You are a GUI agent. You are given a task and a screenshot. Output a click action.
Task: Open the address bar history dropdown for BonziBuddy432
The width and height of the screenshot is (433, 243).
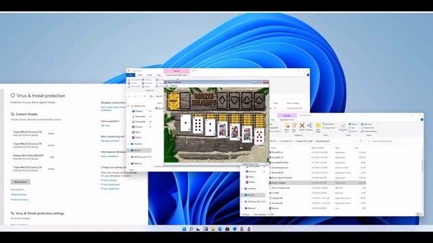pos(355,141)
